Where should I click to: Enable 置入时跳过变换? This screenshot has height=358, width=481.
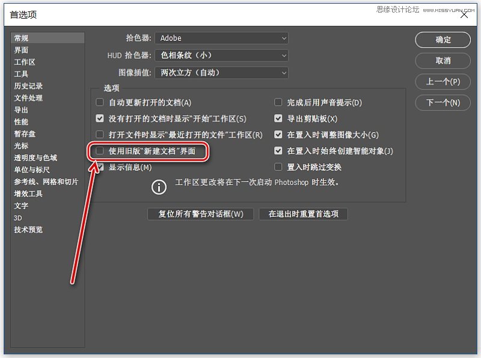pos(278,167)
